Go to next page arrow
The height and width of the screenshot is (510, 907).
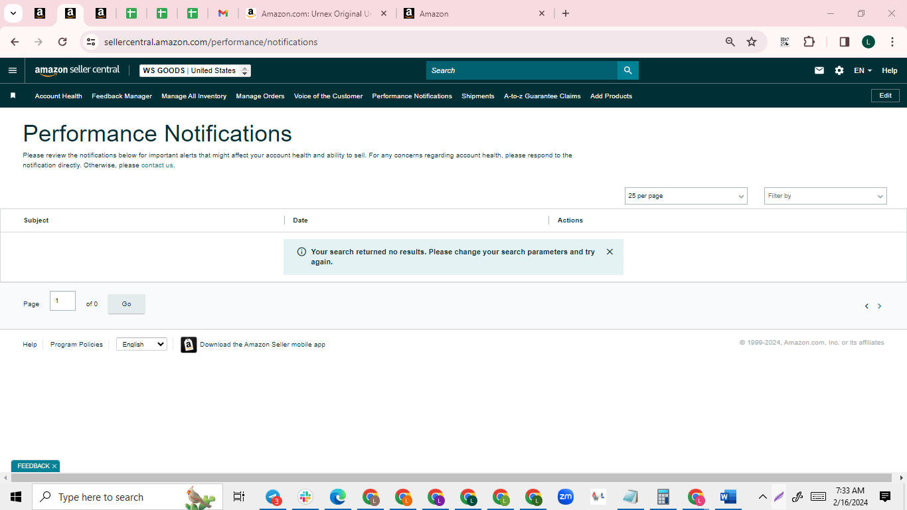point(880,306)
